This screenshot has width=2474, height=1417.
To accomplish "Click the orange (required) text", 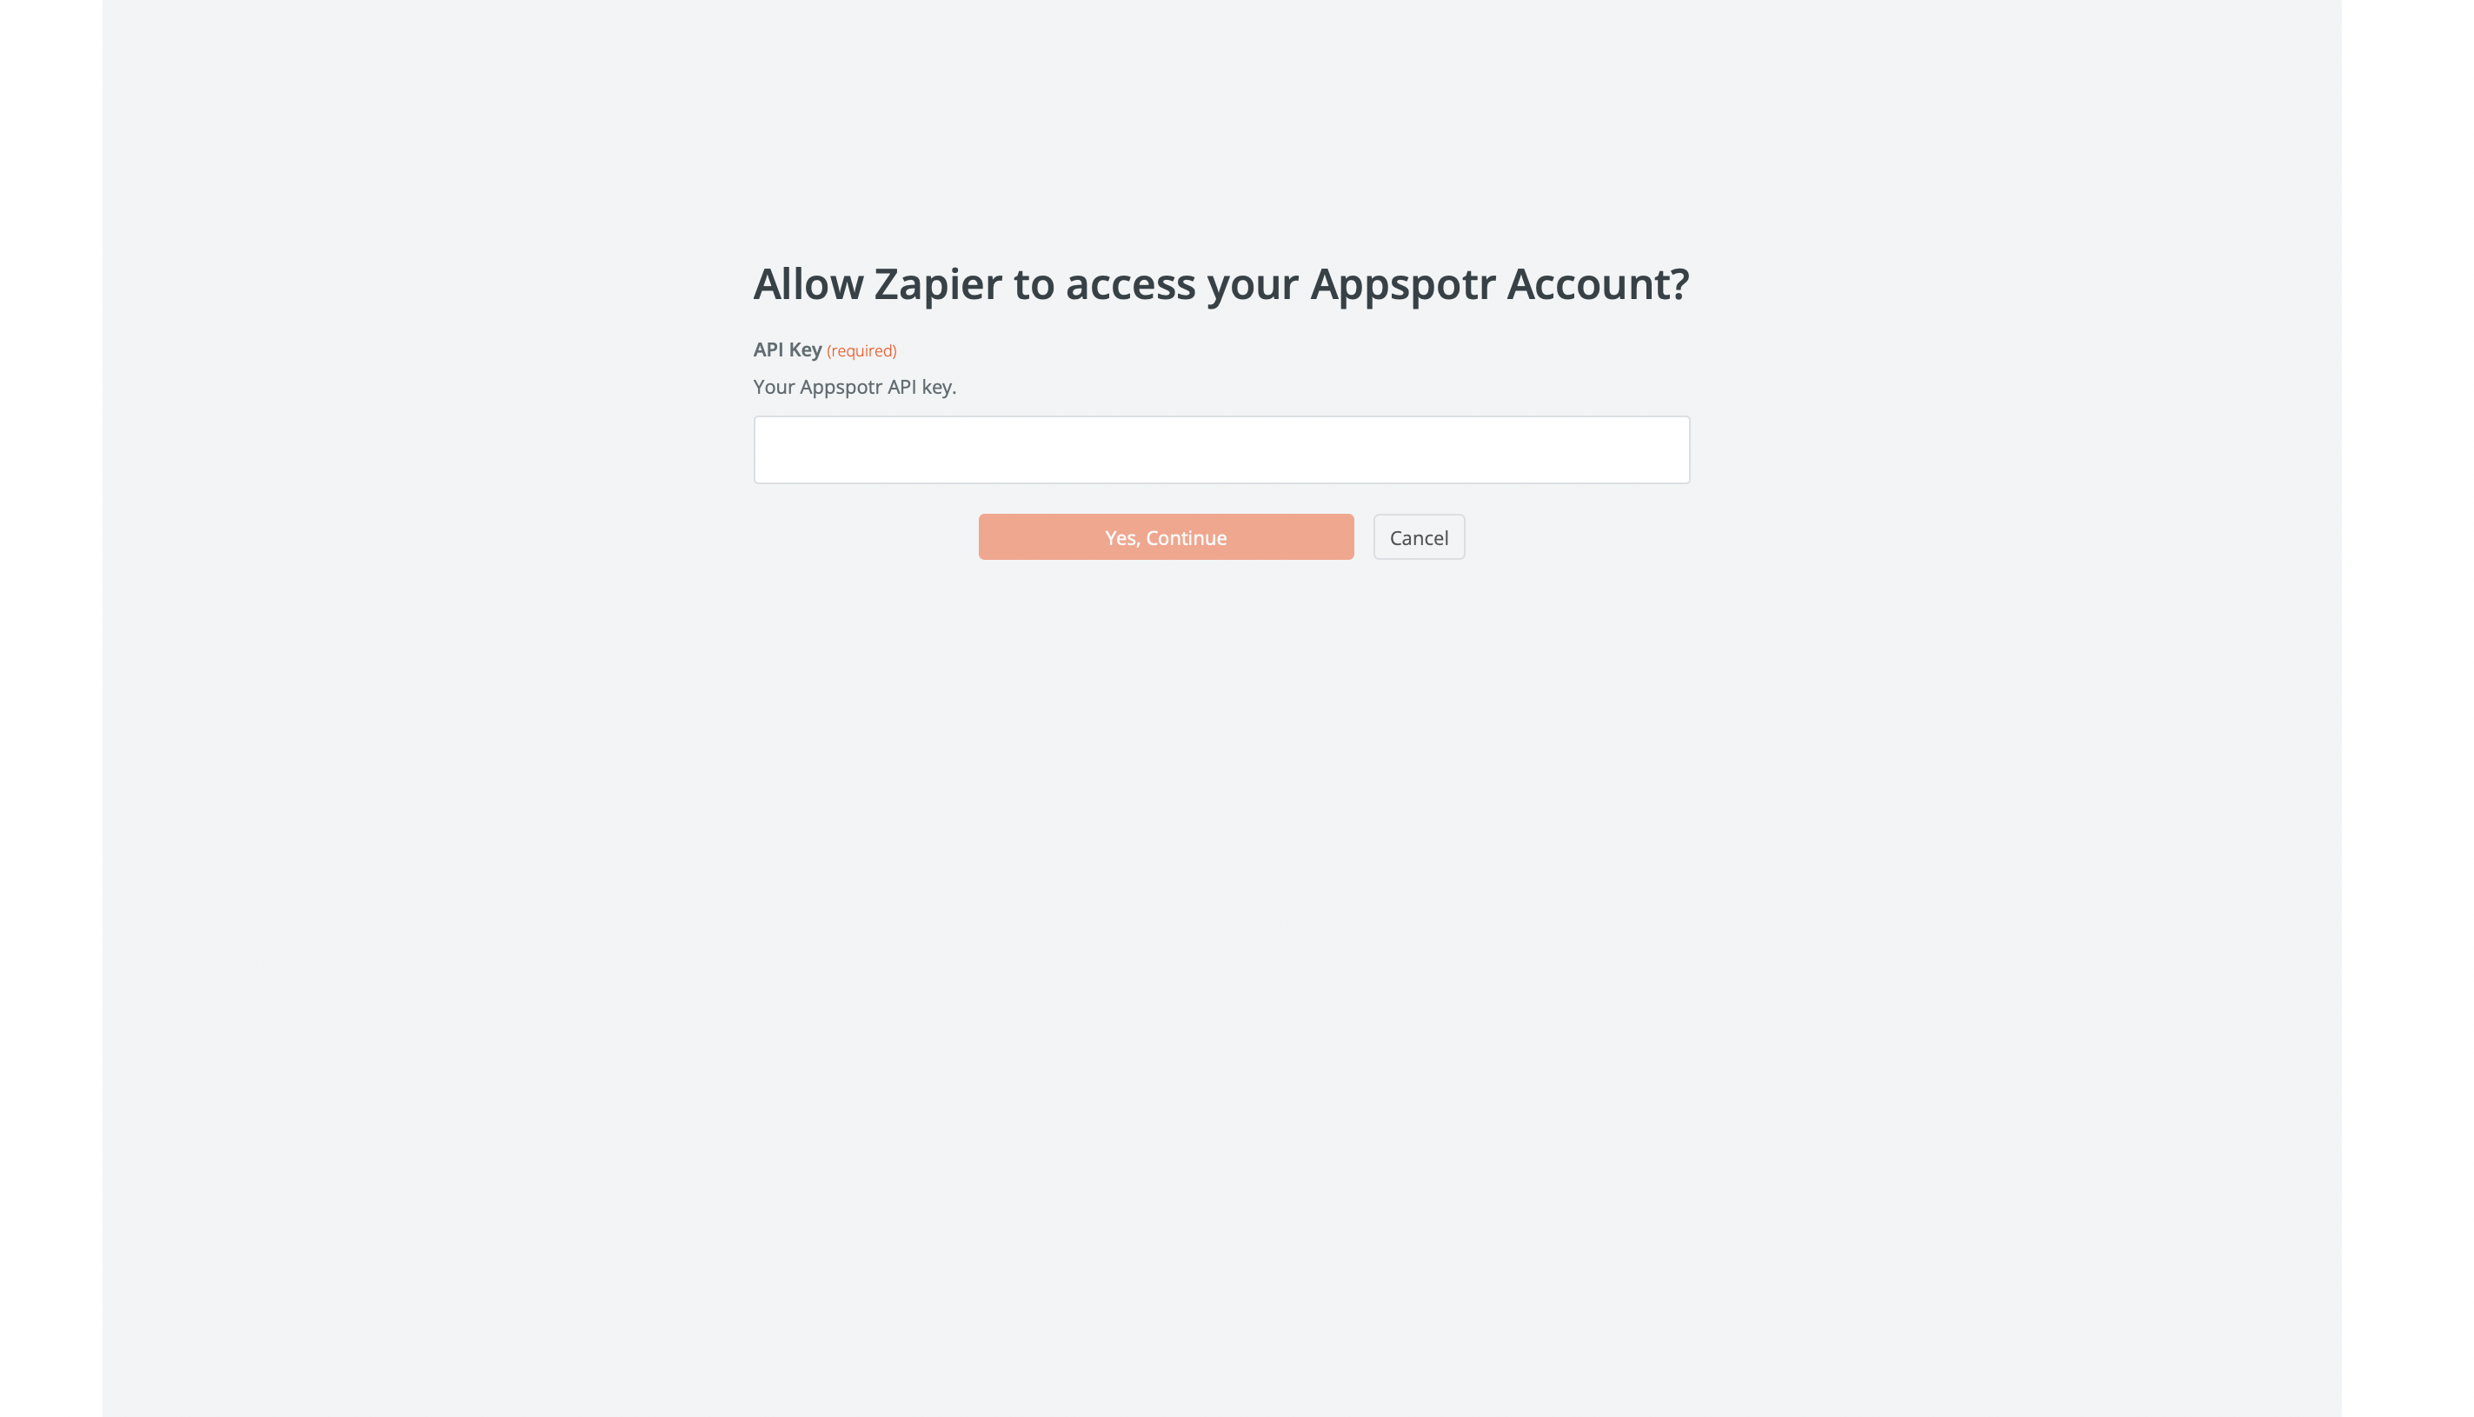I will point(861,350).
